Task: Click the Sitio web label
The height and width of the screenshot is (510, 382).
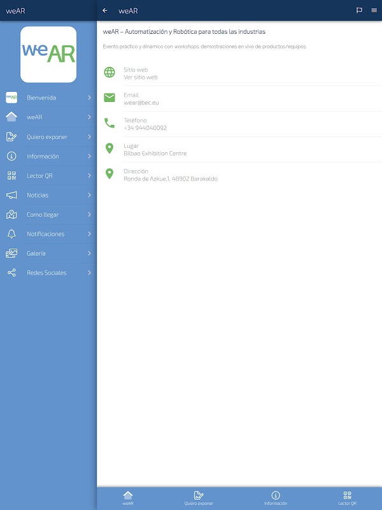Action: (x=136, y=69)
